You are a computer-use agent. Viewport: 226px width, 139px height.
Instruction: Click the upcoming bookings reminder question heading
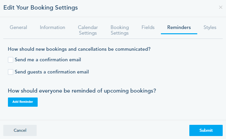click(x=82, y=91)
